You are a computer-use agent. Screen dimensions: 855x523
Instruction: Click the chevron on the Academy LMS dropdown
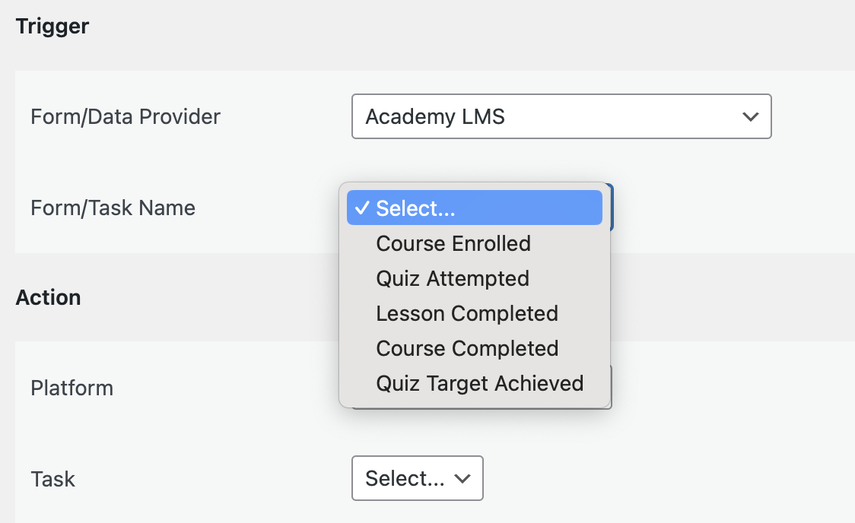(750, 116)
